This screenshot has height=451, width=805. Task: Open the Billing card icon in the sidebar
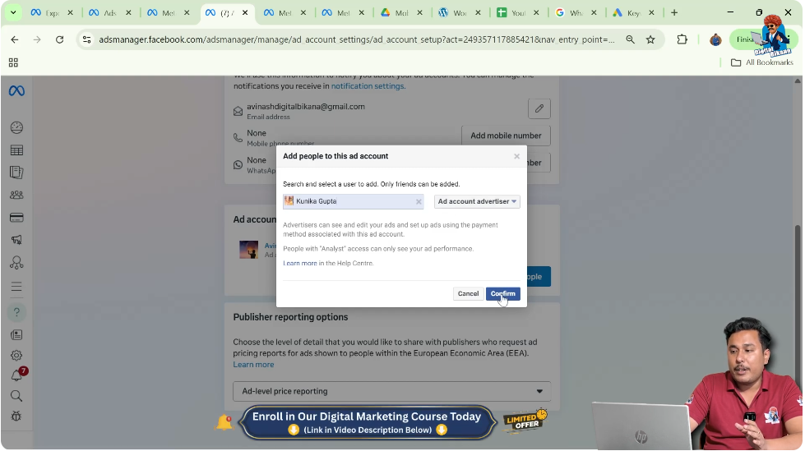[16, 218]
